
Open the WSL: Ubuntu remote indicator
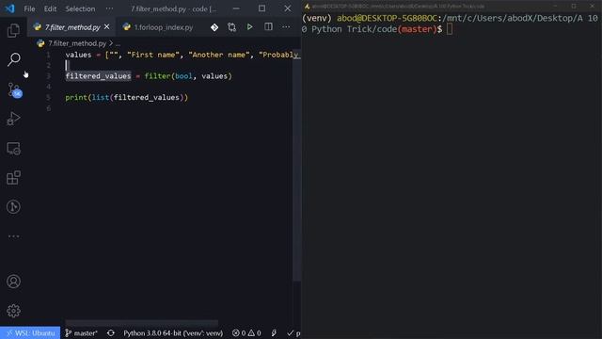point(30,332)
